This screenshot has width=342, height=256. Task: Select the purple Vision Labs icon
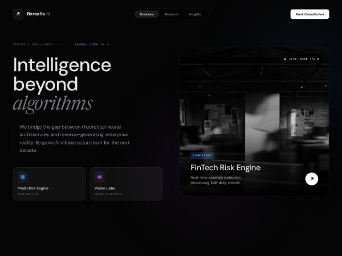click(100, 177)
